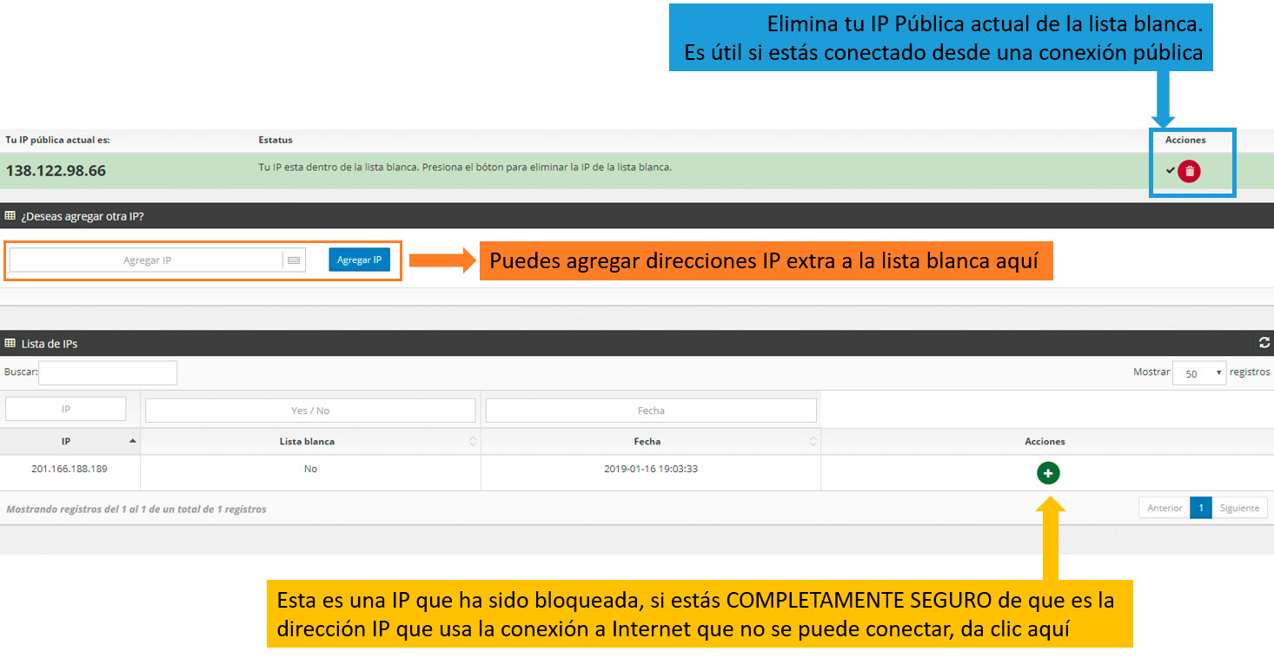The width and height of the screenshot is (1274, 658).
Task: Click grid icon beside ¿Deseas agregar otra IP?
Action: point(10,216)
